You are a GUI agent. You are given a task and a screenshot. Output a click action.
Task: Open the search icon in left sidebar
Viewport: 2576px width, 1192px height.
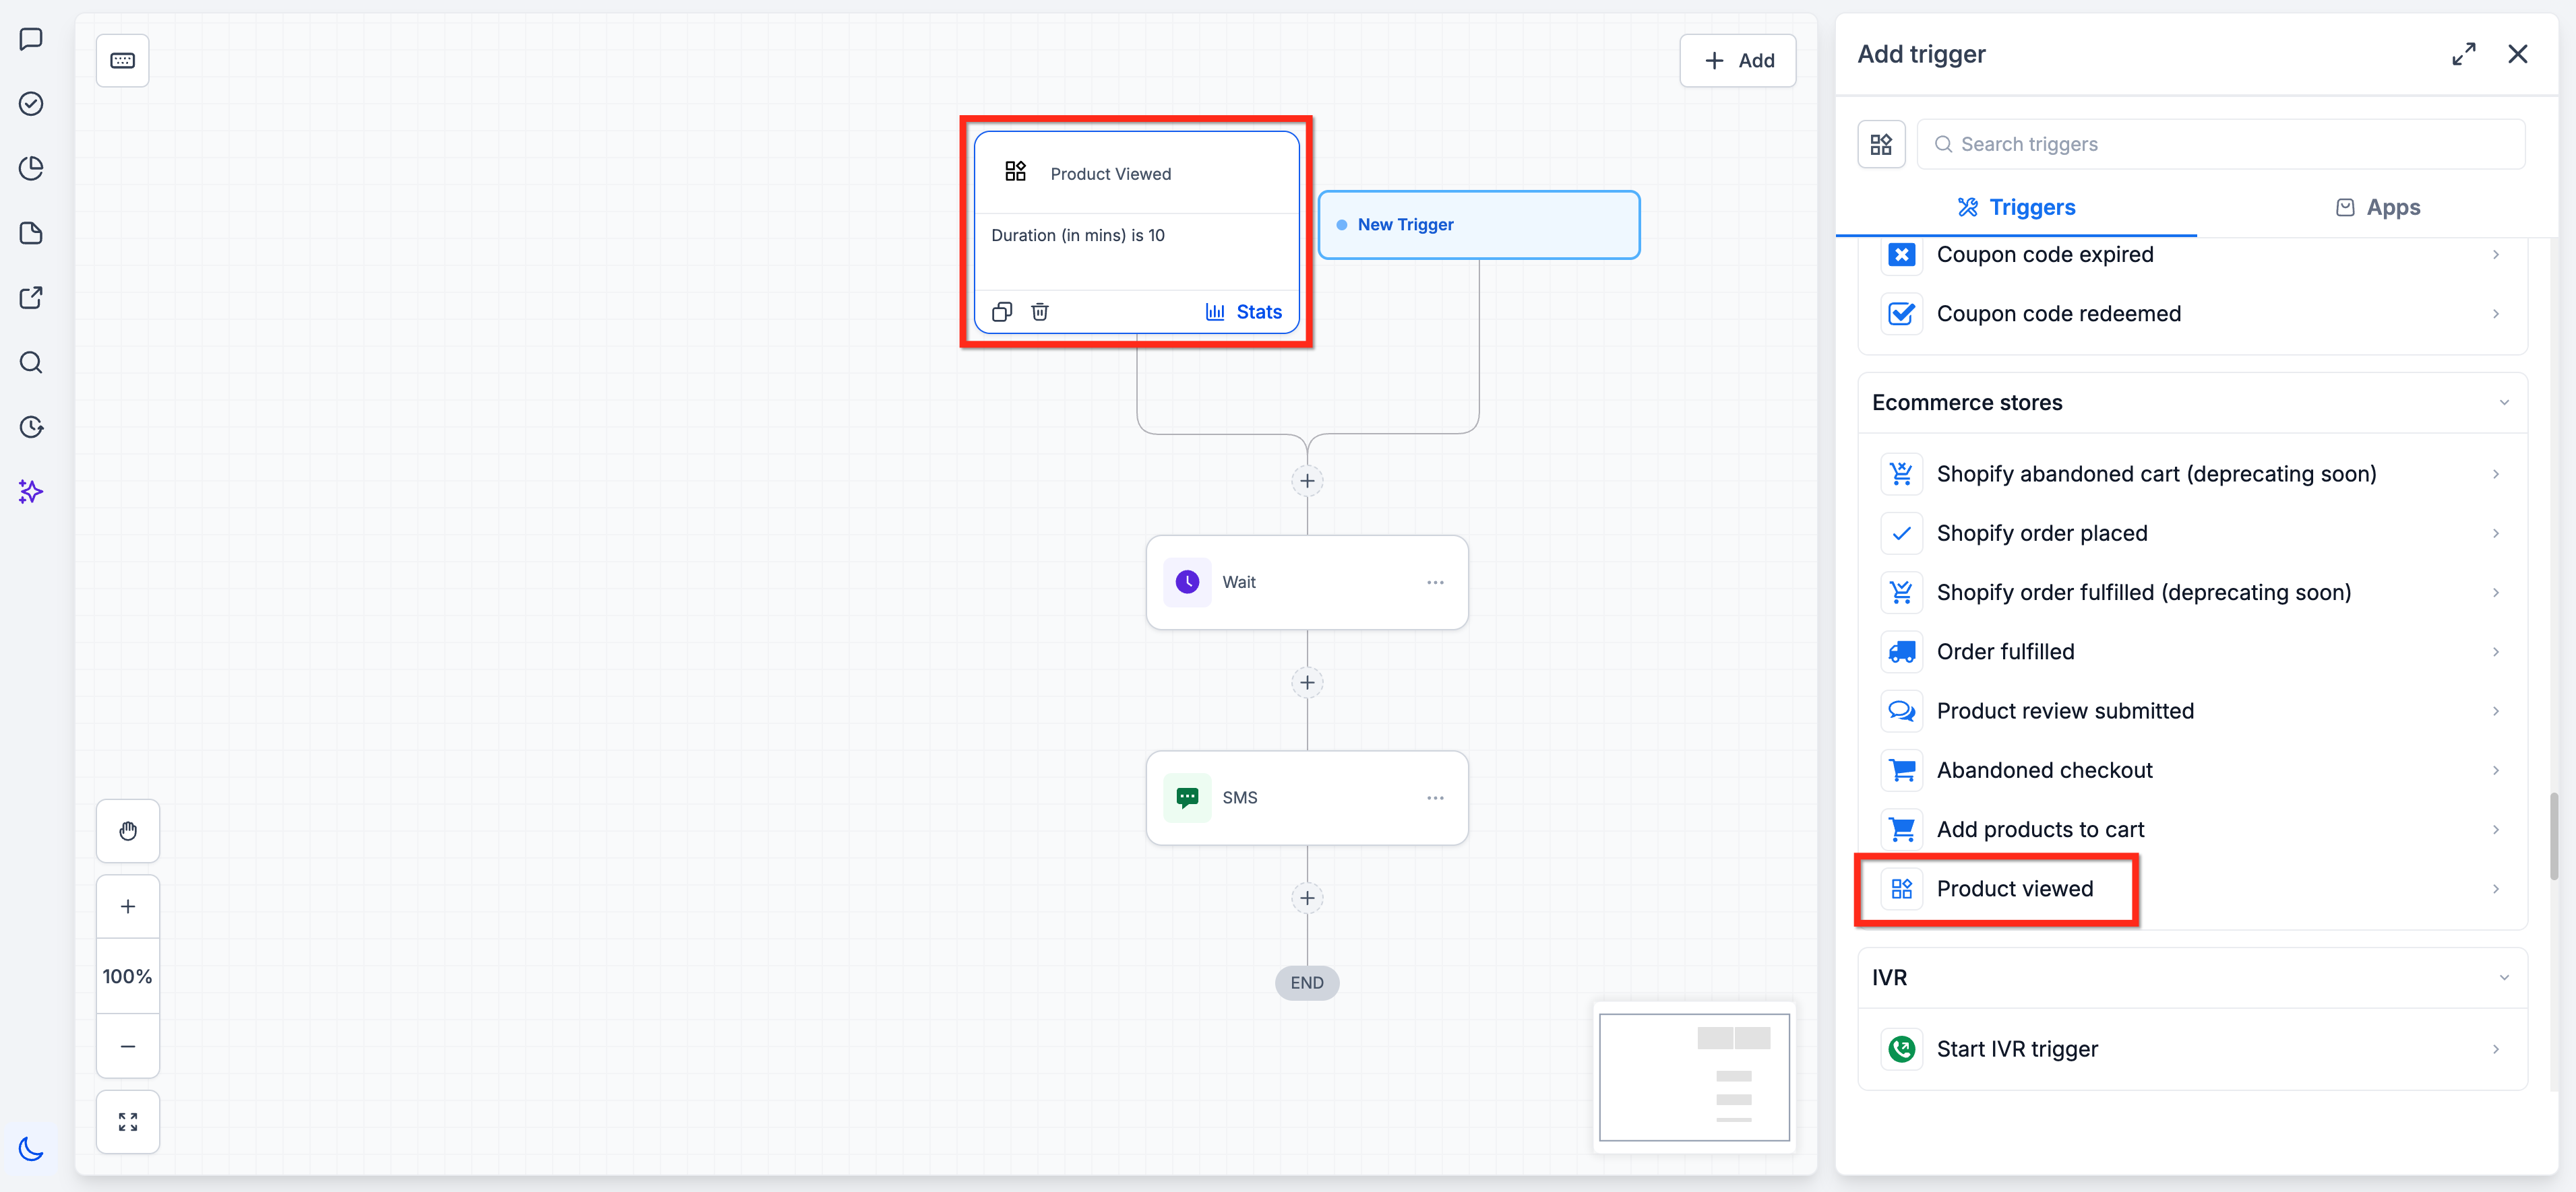pos(31,362)
